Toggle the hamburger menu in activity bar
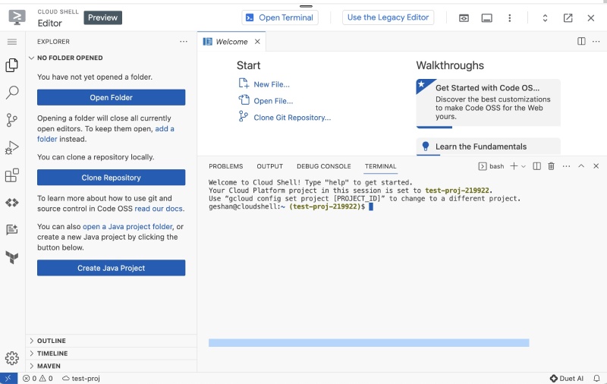 tap(12, 42)
